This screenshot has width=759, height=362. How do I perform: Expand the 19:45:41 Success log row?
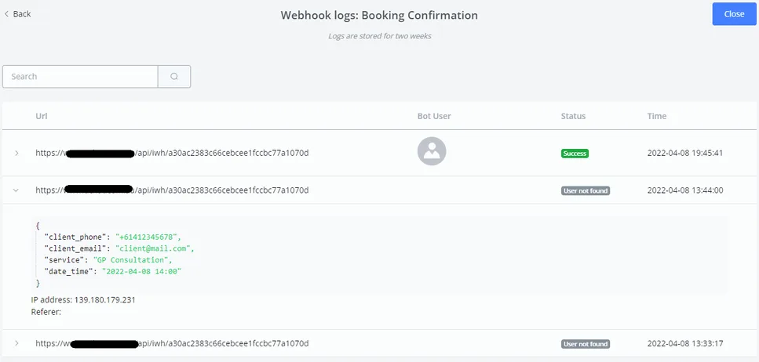pyautogui.click(x=16, y=154)
